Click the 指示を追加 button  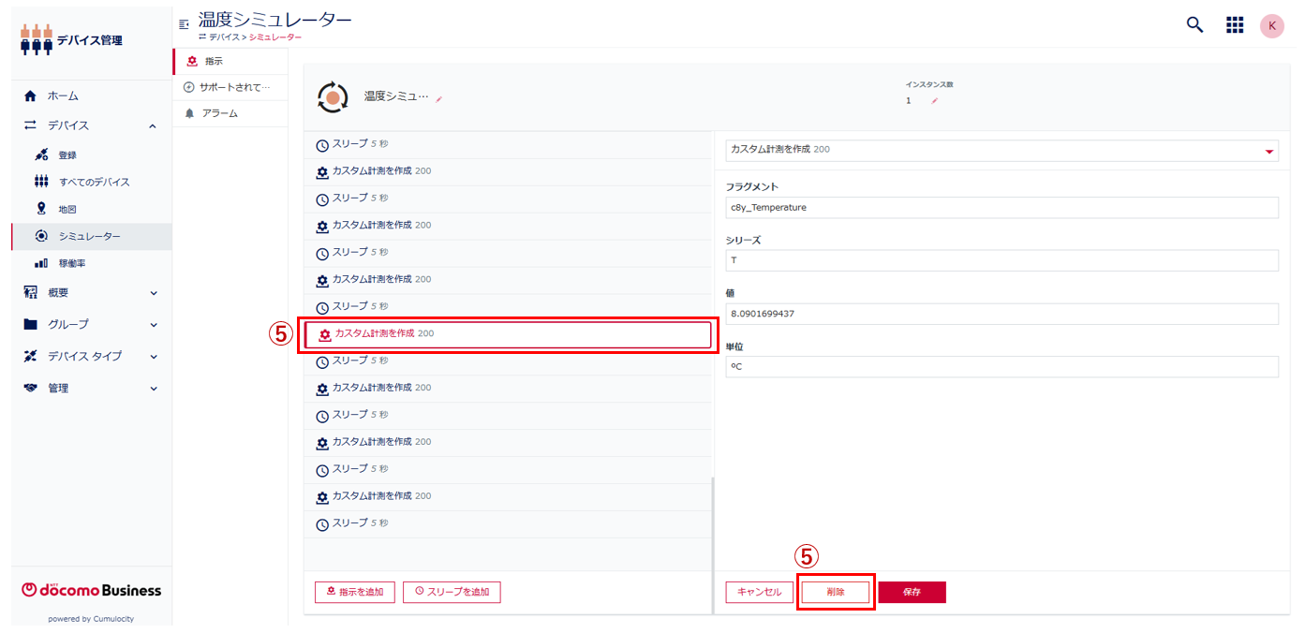pos(354,593)
